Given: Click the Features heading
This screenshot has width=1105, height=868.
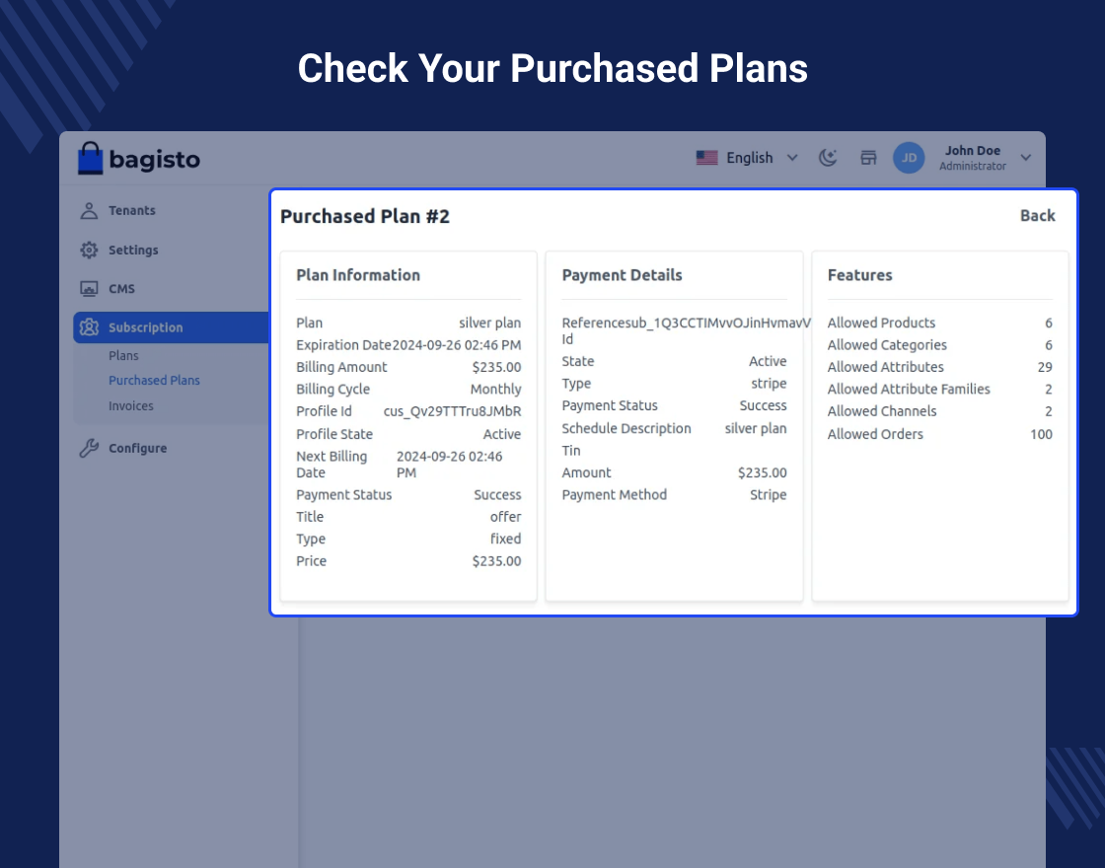Looking at the screenshot, I should pos(859,275).
